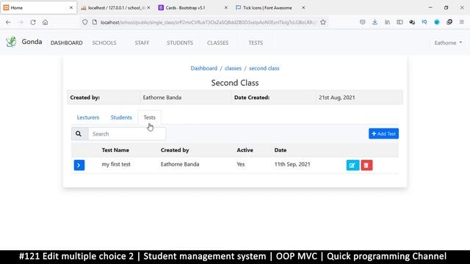Click the Active column header

245,150
